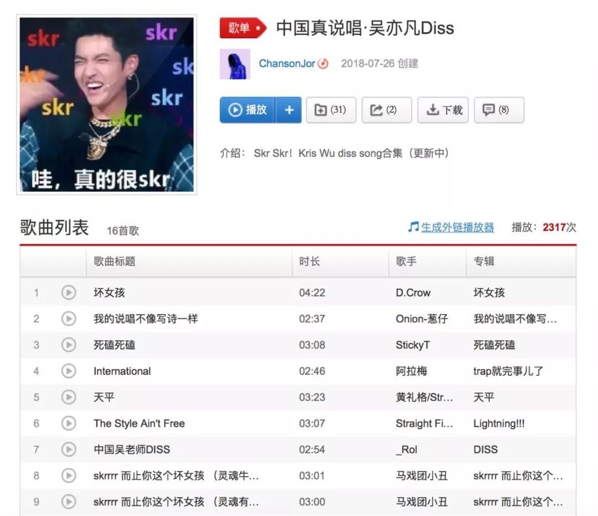Open album trap就完事儿了
Screen dimensions: 598x516
click(x=508, y=371)
